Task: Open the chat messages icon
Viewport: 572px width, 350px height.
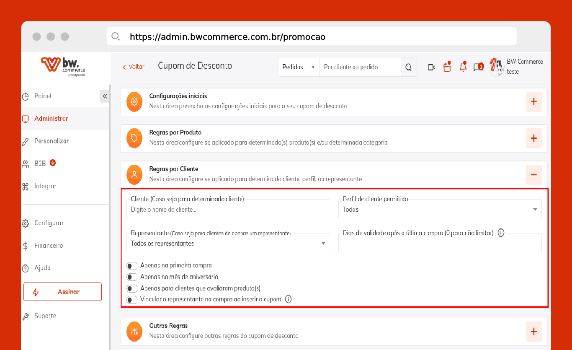Action: [x=478, y=67]
